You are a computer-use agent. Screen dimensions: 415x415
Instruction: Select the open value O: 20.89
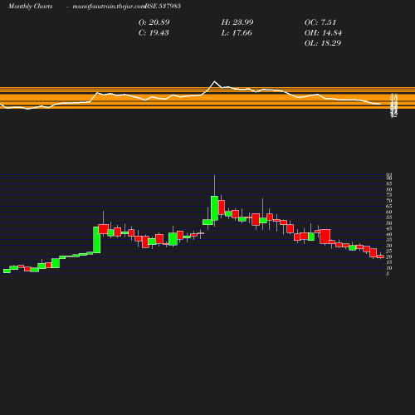click(154, 22)
